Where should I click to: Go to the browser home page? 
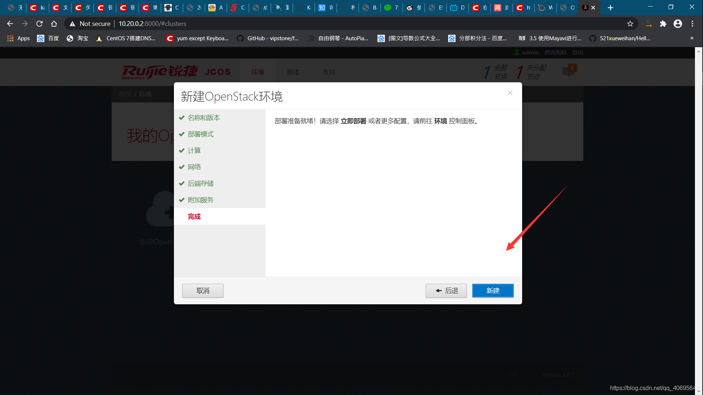54,24
